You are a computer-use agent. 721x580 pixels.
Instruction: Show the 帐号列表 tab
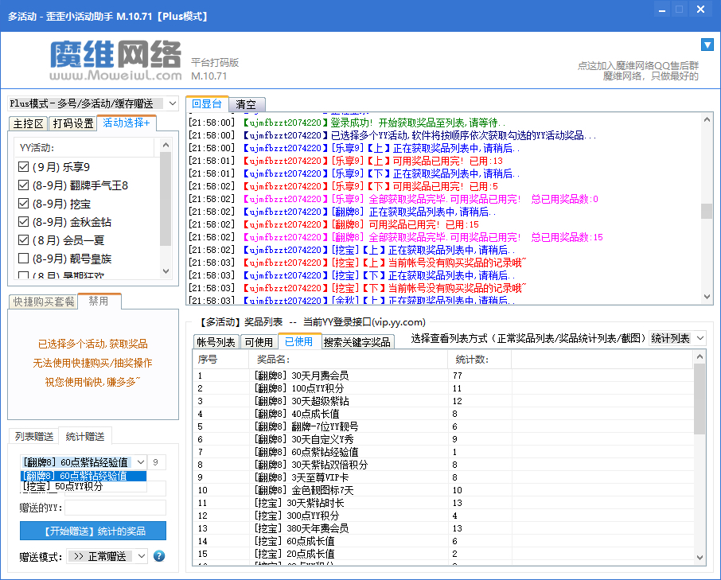tap(216, 342)
